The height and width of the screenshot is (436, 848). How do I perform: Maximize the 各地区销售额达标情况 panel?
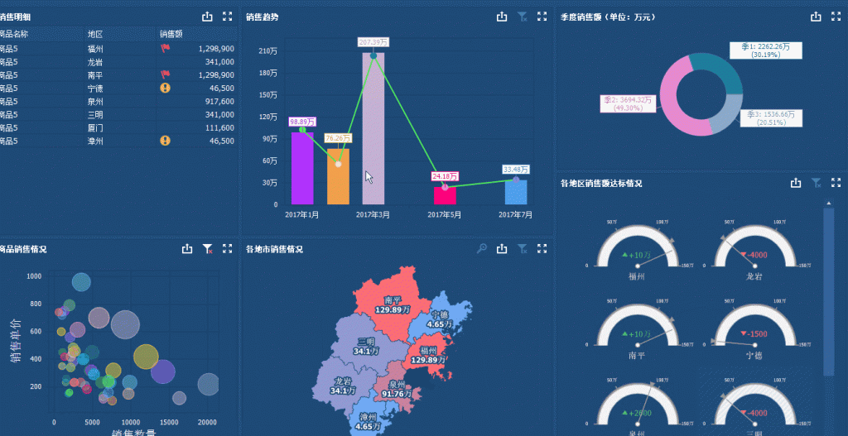click(x=836, y=183)
